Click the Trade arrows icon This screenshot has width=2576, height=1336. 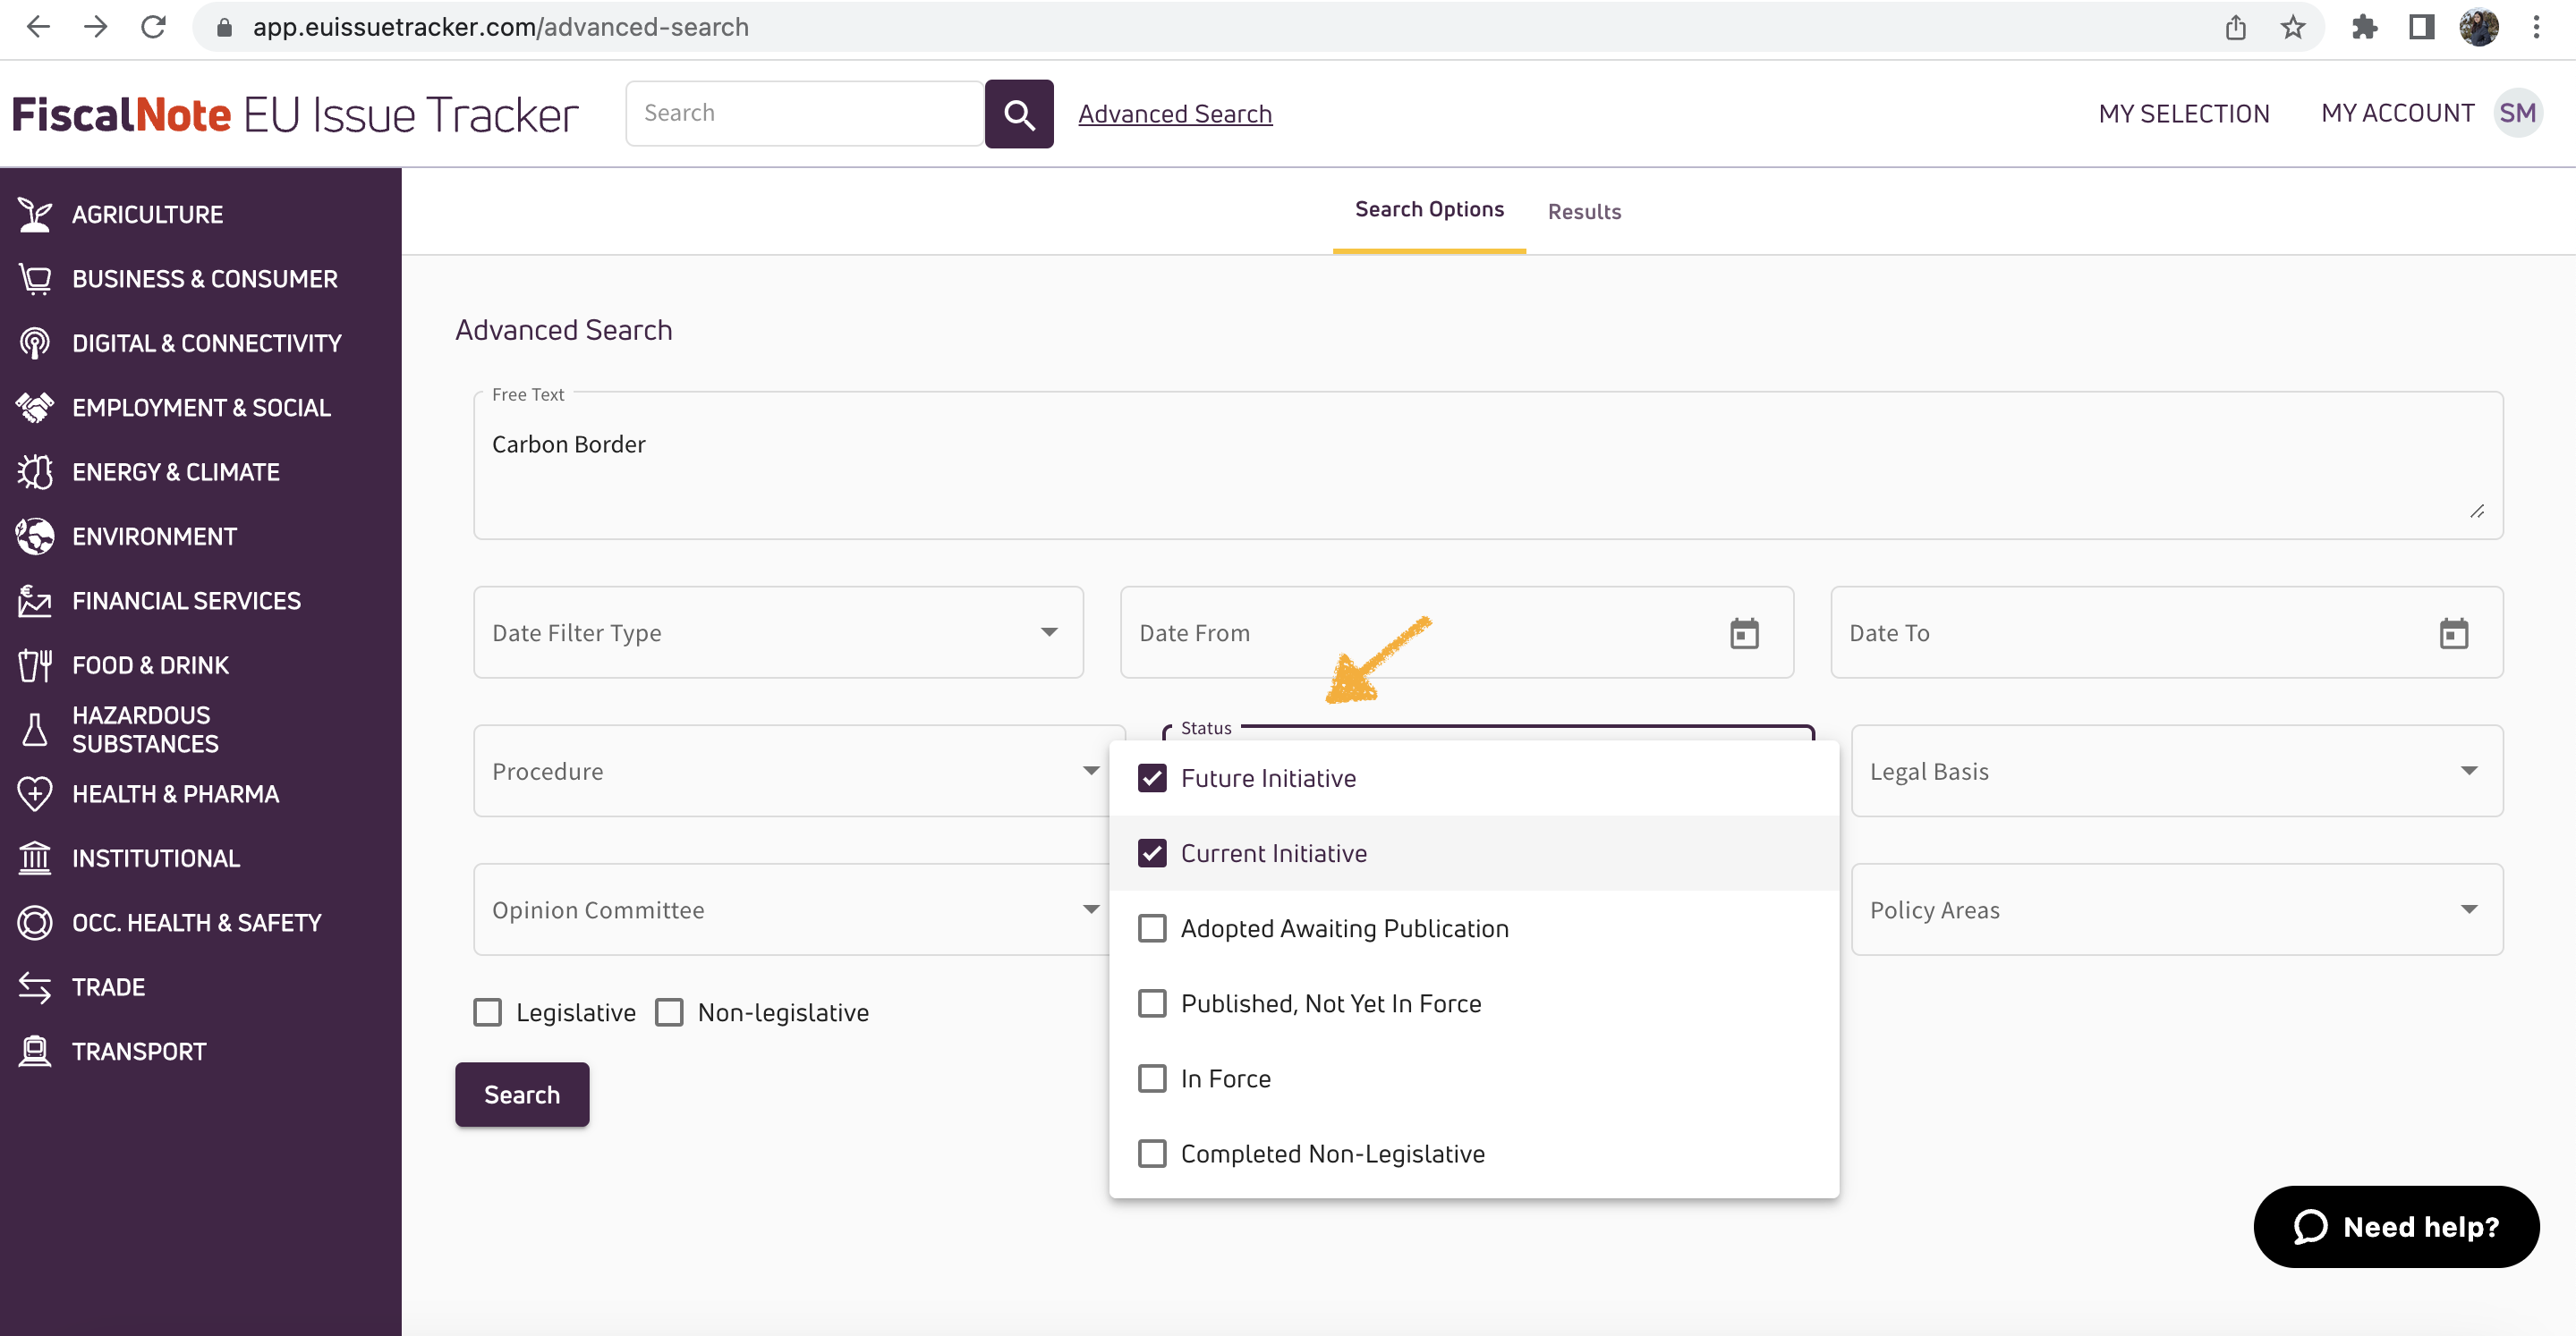coord(35,987)
